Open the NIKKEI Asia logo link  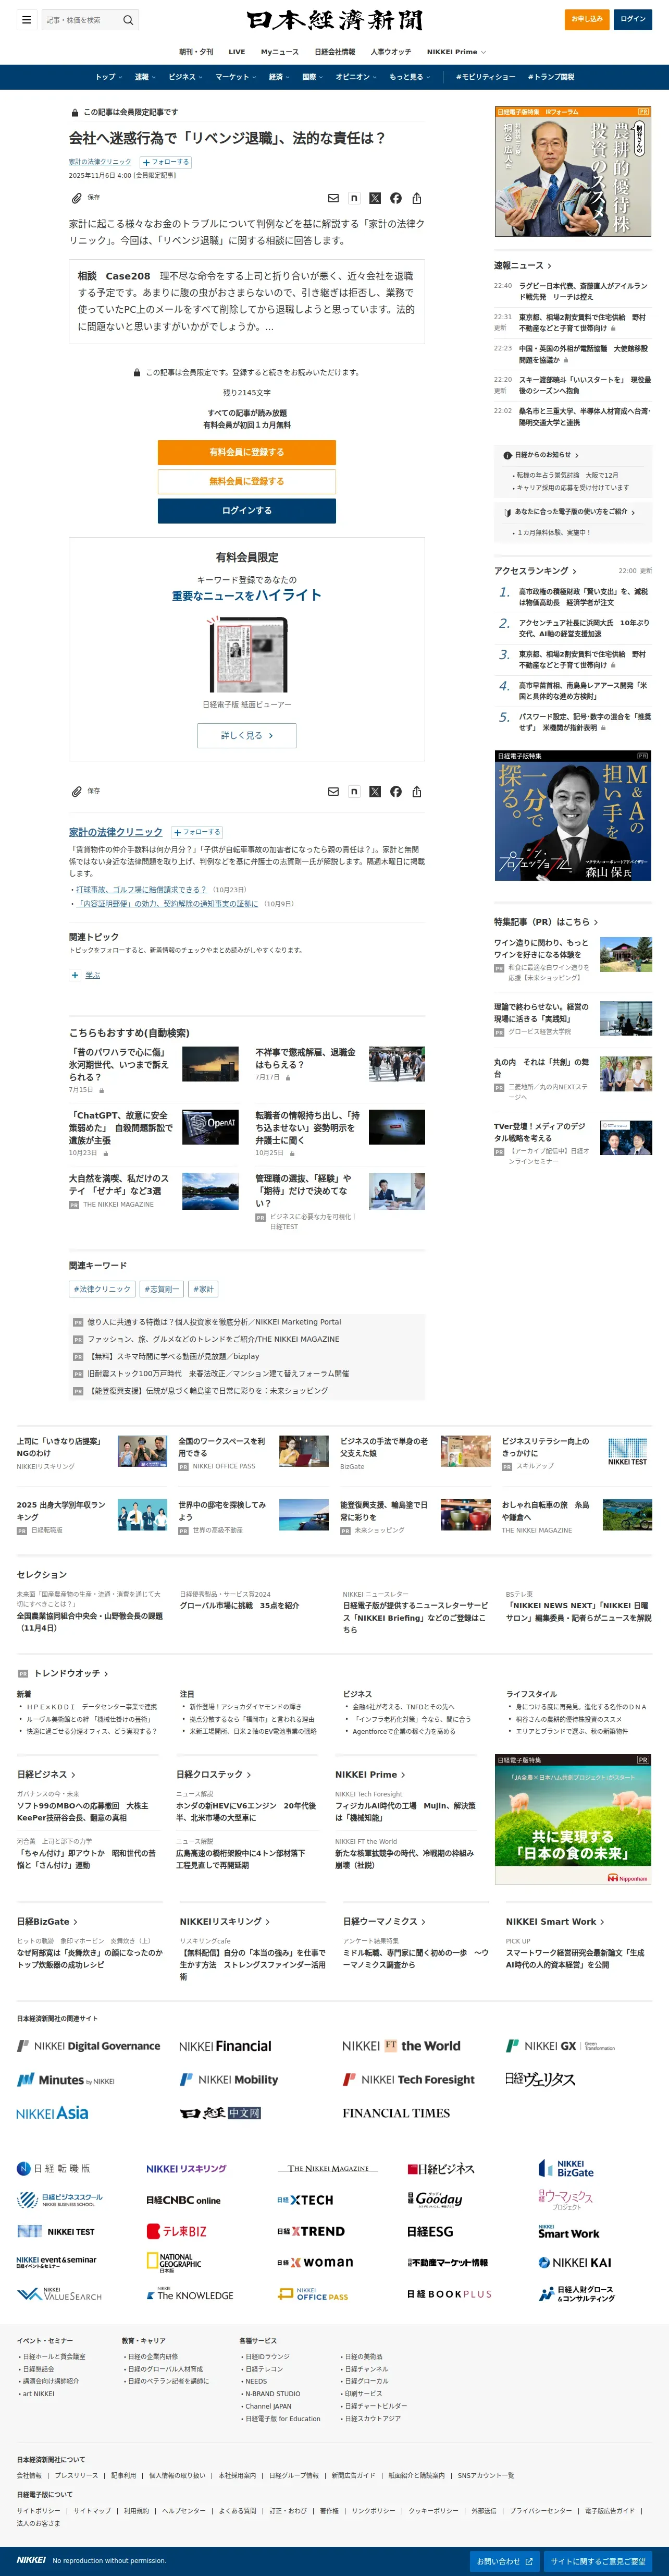pyautogui.click(x=52, y=2113)
